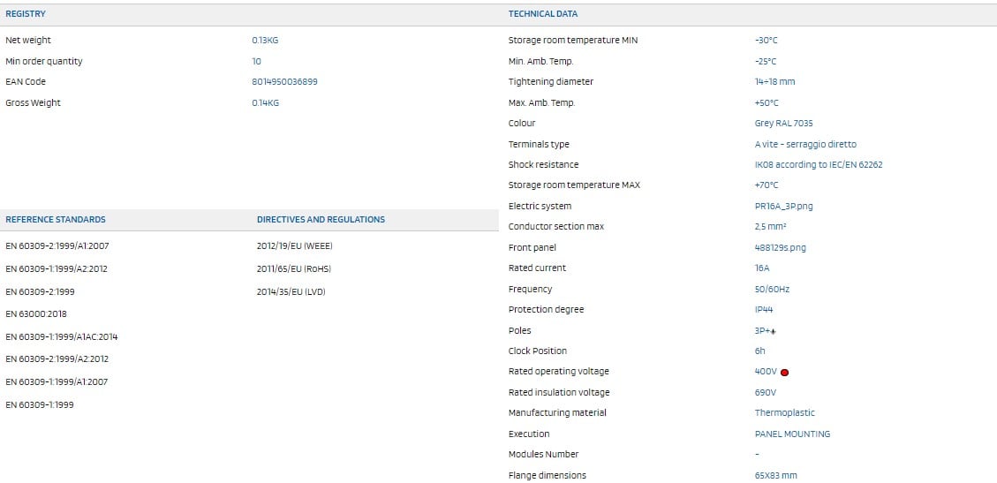Open the 488129s.png front panel image
997x483 pixels.
coord(780,247)
